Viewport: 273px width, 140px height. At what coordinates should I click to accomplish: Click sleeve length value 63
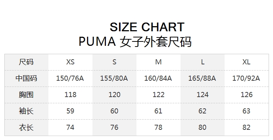(x=246, y=111)
